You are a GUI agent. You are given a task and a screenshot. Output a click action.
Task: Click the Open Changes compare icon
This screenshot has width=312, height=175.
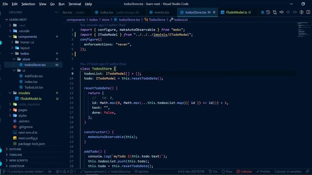pos(275,12)
